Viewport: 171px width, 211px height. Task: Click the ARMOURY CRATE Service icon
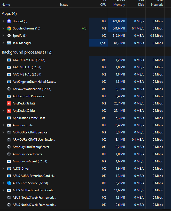(x=9, y=132)
